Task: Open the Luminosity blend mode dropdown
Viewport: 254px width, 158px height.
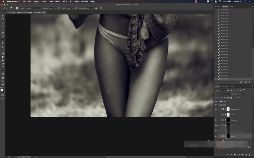Action: [223, 94]
